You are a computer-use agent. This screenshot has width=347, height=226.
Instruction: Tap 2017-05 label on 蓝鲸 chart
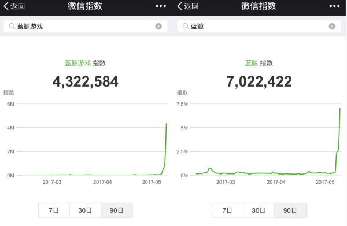point(325,182)
